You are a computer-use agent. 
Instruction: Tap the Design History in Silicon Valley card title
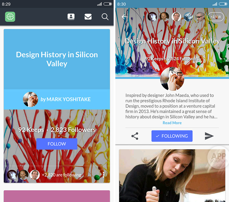click(x=57, y=59)
